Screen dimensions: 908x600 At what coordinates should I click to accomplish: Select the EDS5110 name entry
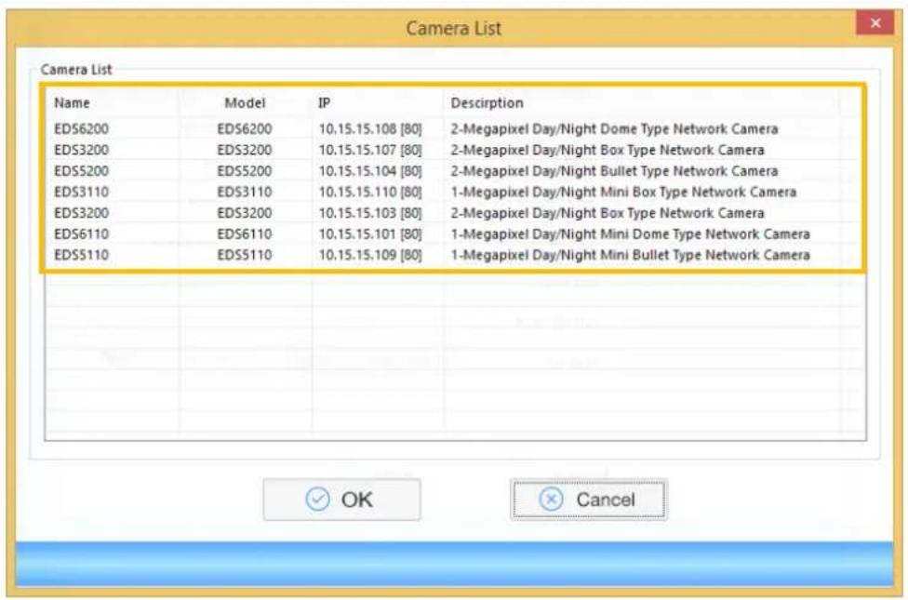[x=81, y=255]
